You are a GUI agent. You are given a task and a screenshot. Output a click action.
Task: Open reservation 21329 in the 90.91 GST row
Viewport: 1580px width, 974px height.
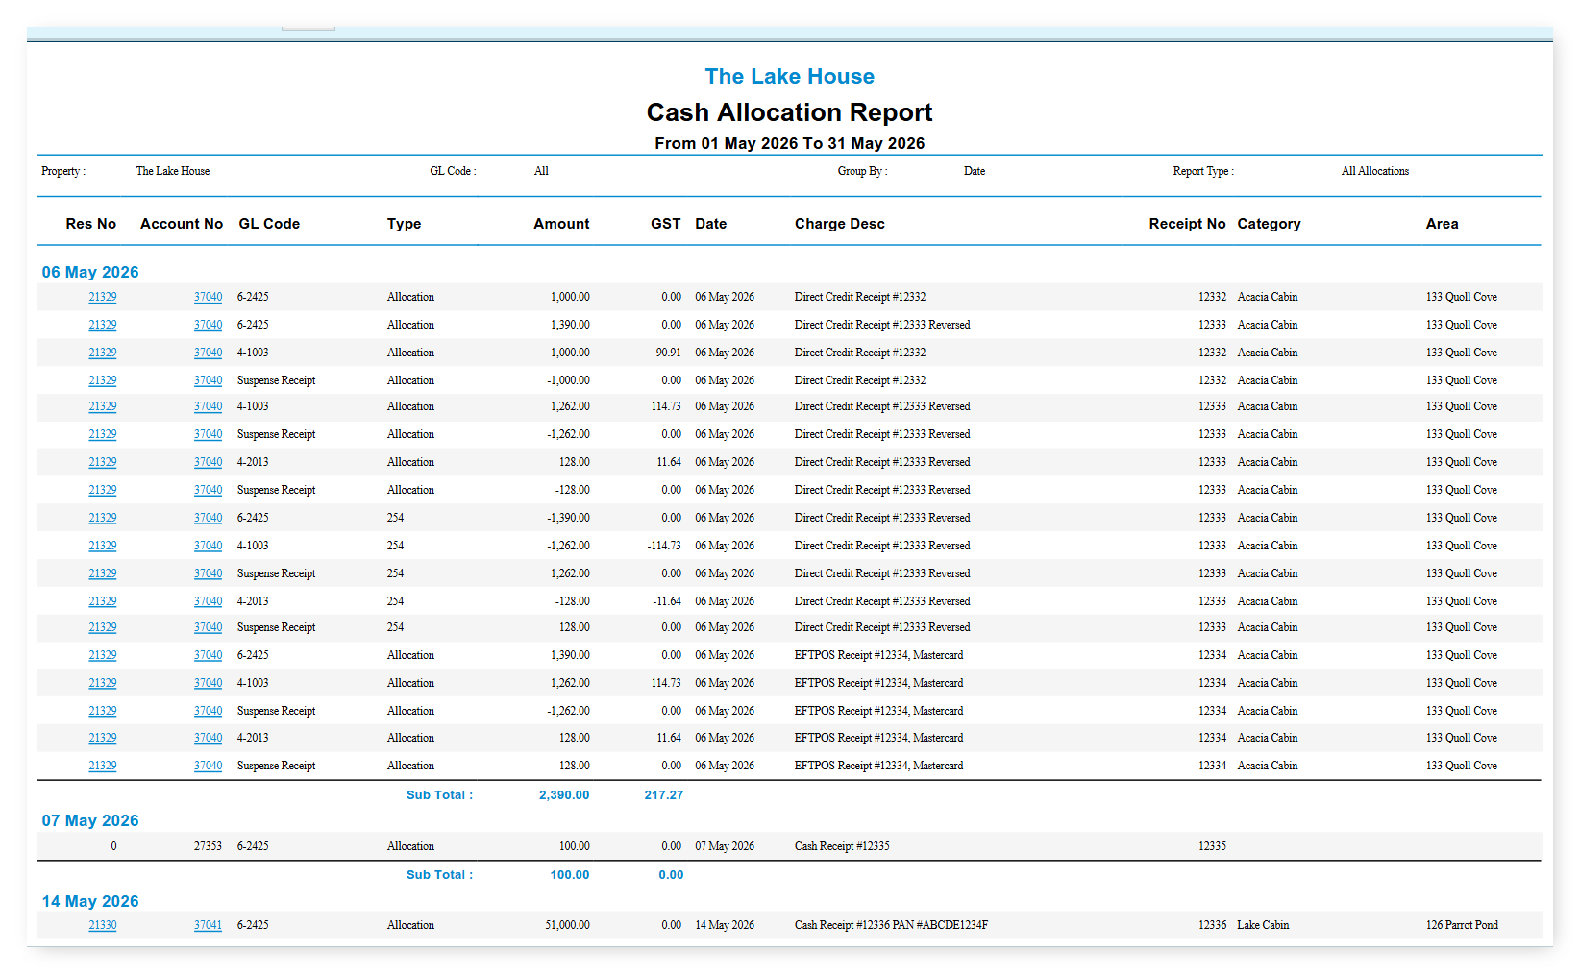[103, 353]
